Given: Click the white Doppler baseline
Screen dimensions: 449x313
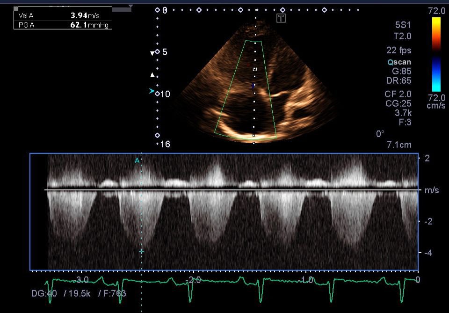Looking at the screenshot, I should pos(232,189).
